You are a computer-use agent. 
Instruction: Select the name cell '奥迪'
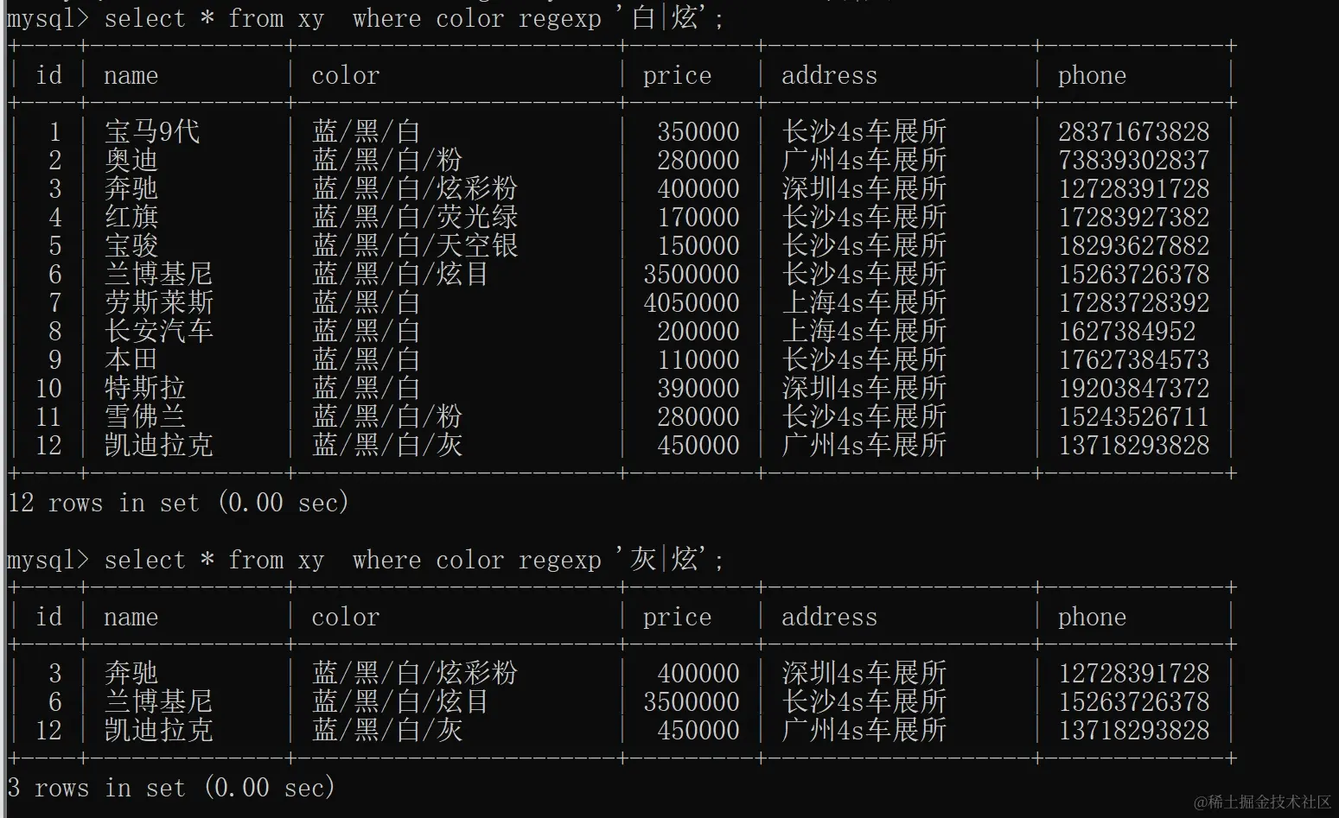coord(131,160)
